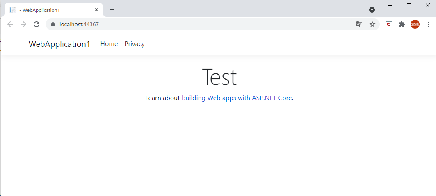Screen dimensions: 436x196
Task: Click the WebApplication1 brand link
Action: coord(59,44)
